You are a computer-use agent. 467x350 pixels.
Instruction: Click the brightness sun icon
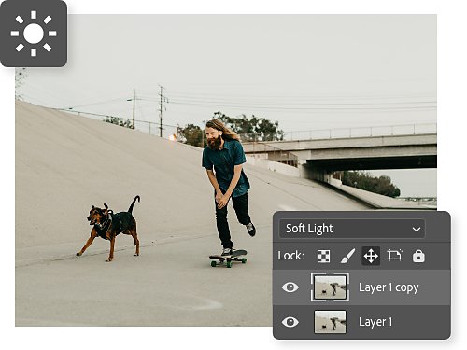point(34,34)
